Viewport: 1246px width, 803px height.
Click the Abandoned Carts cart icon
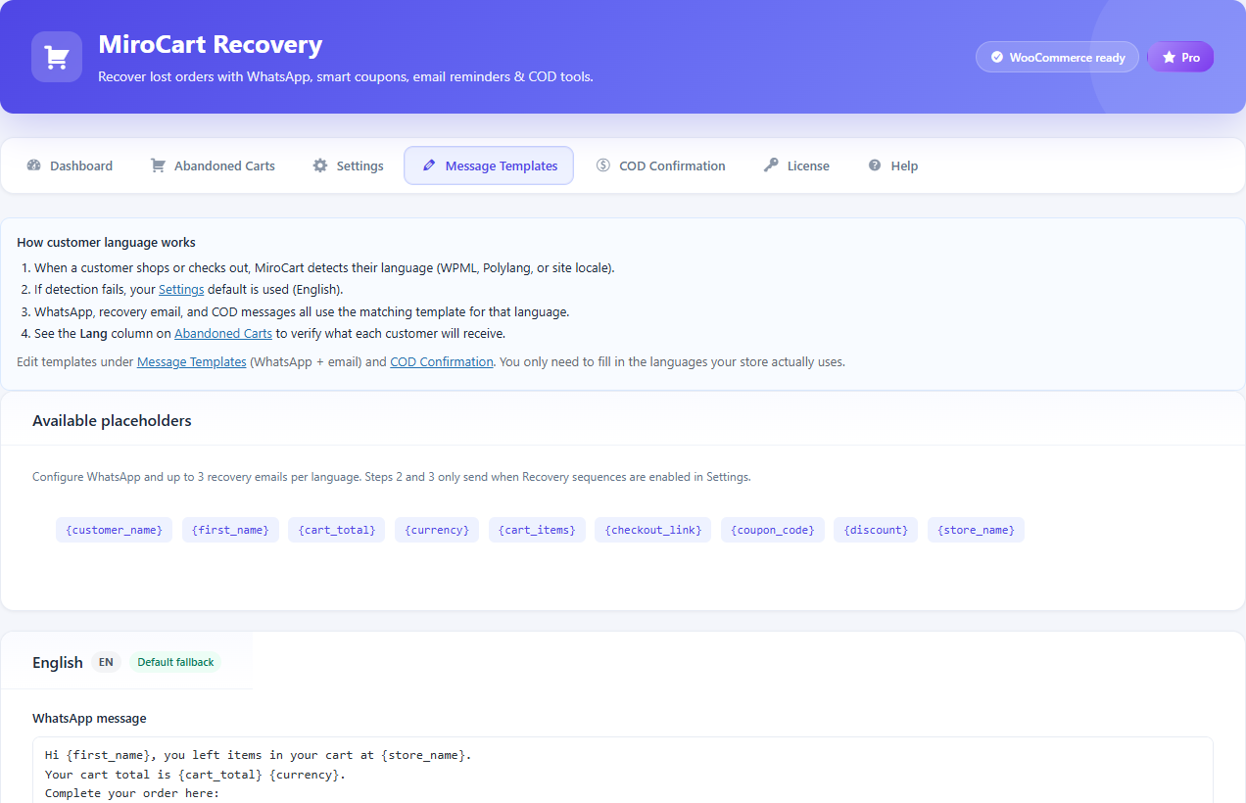158,165
